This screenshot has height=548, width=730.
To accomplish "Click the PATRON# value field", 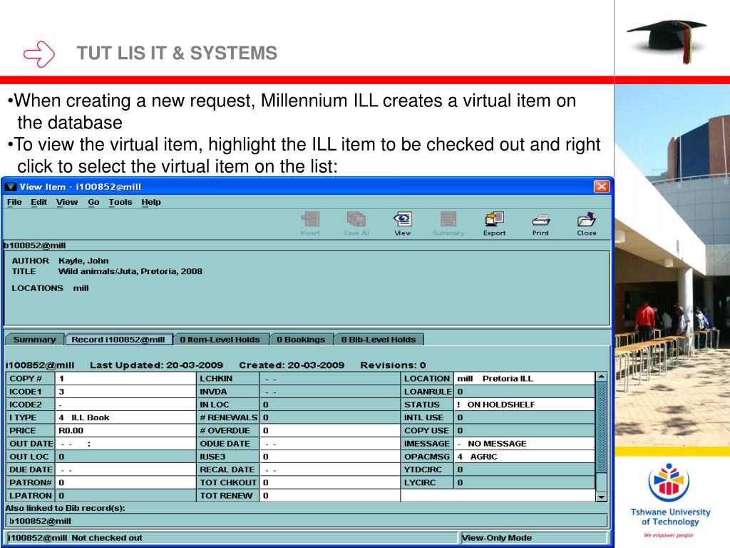I will coord(125,483).
